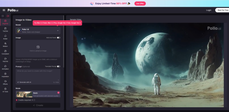Open the Inspiration page
Screen dimensions: 229x112
coord(5,75)
